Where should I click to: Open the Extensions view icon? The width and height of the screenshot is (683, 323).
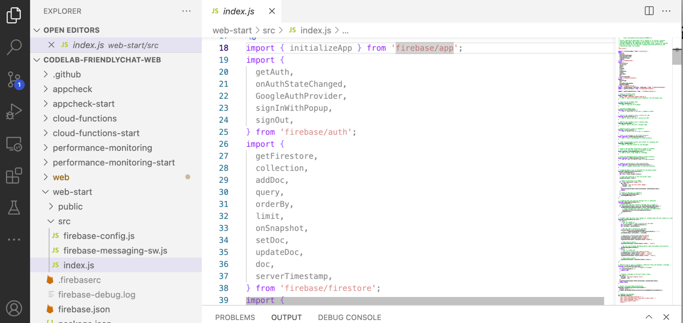[x=14, y=176]
